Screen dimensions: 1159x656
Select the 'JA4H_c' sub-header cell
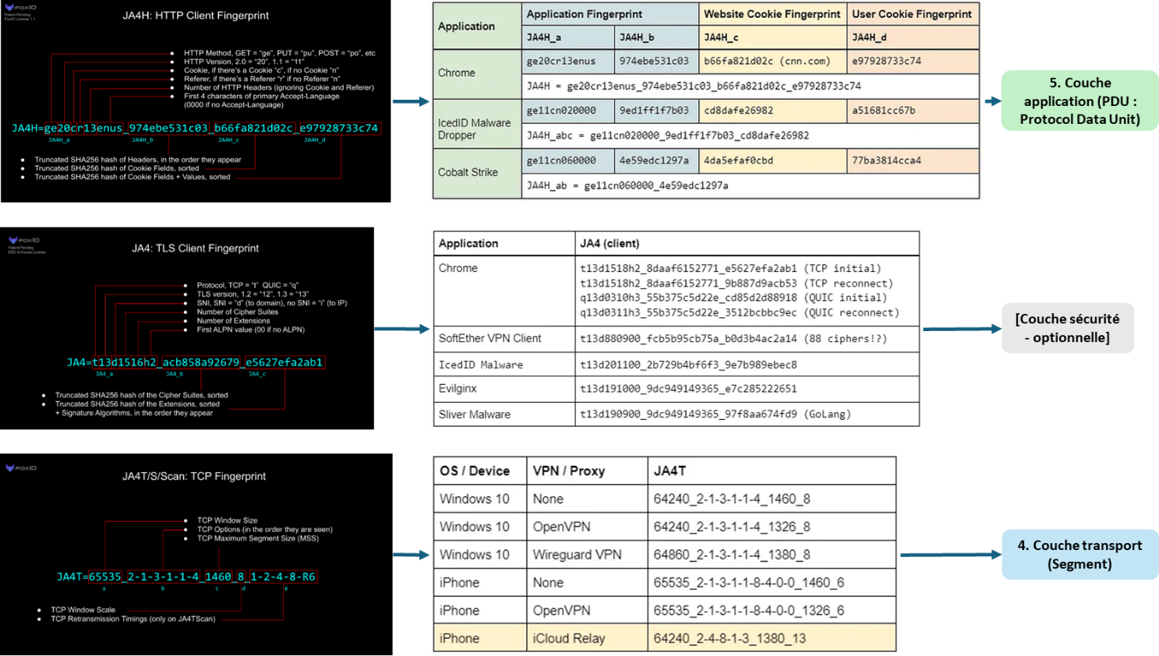772,37
